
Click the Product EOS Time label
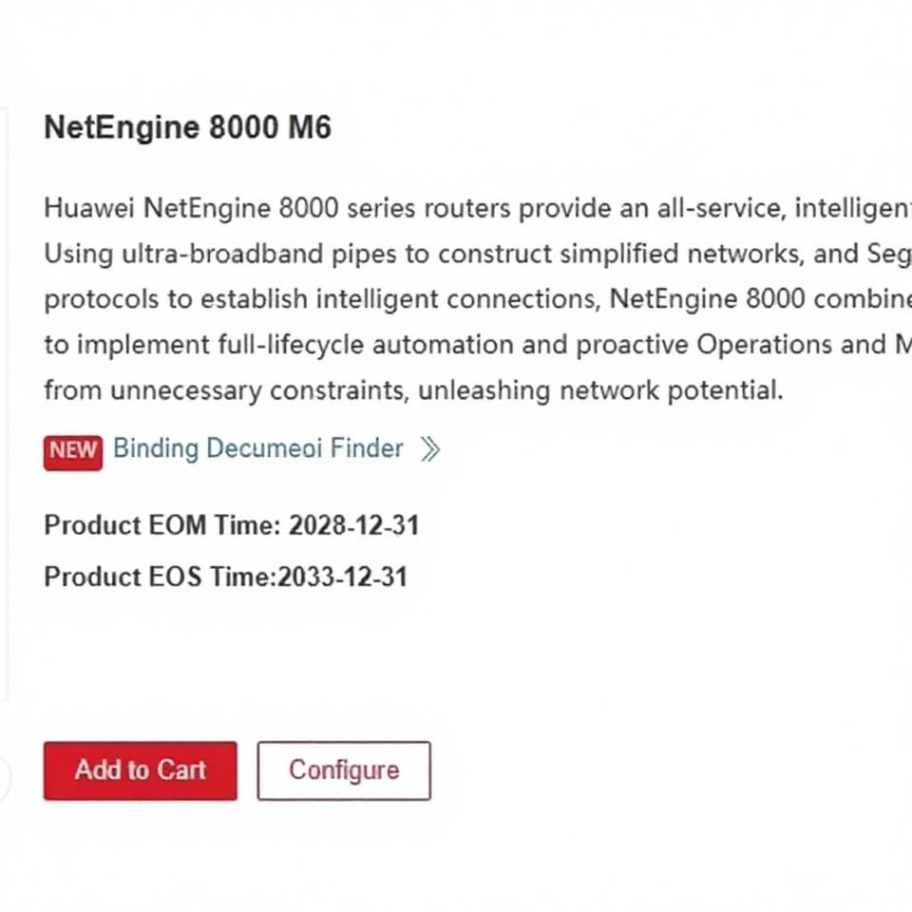tap(159, 577)
